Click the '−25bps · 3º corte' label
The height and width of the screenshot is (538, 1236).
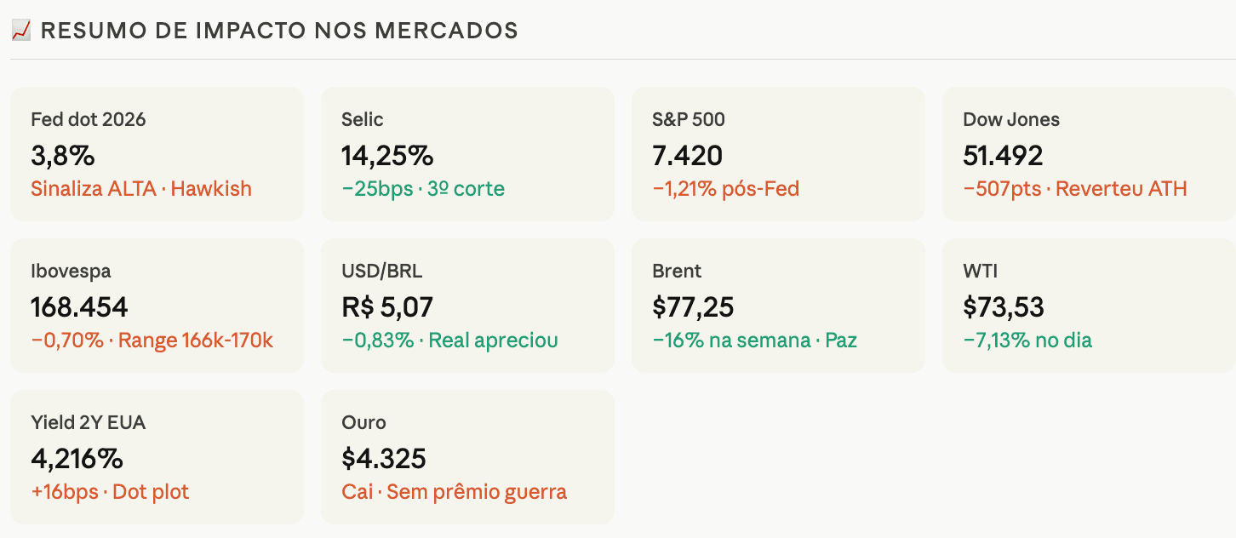[x=423, y=189]
